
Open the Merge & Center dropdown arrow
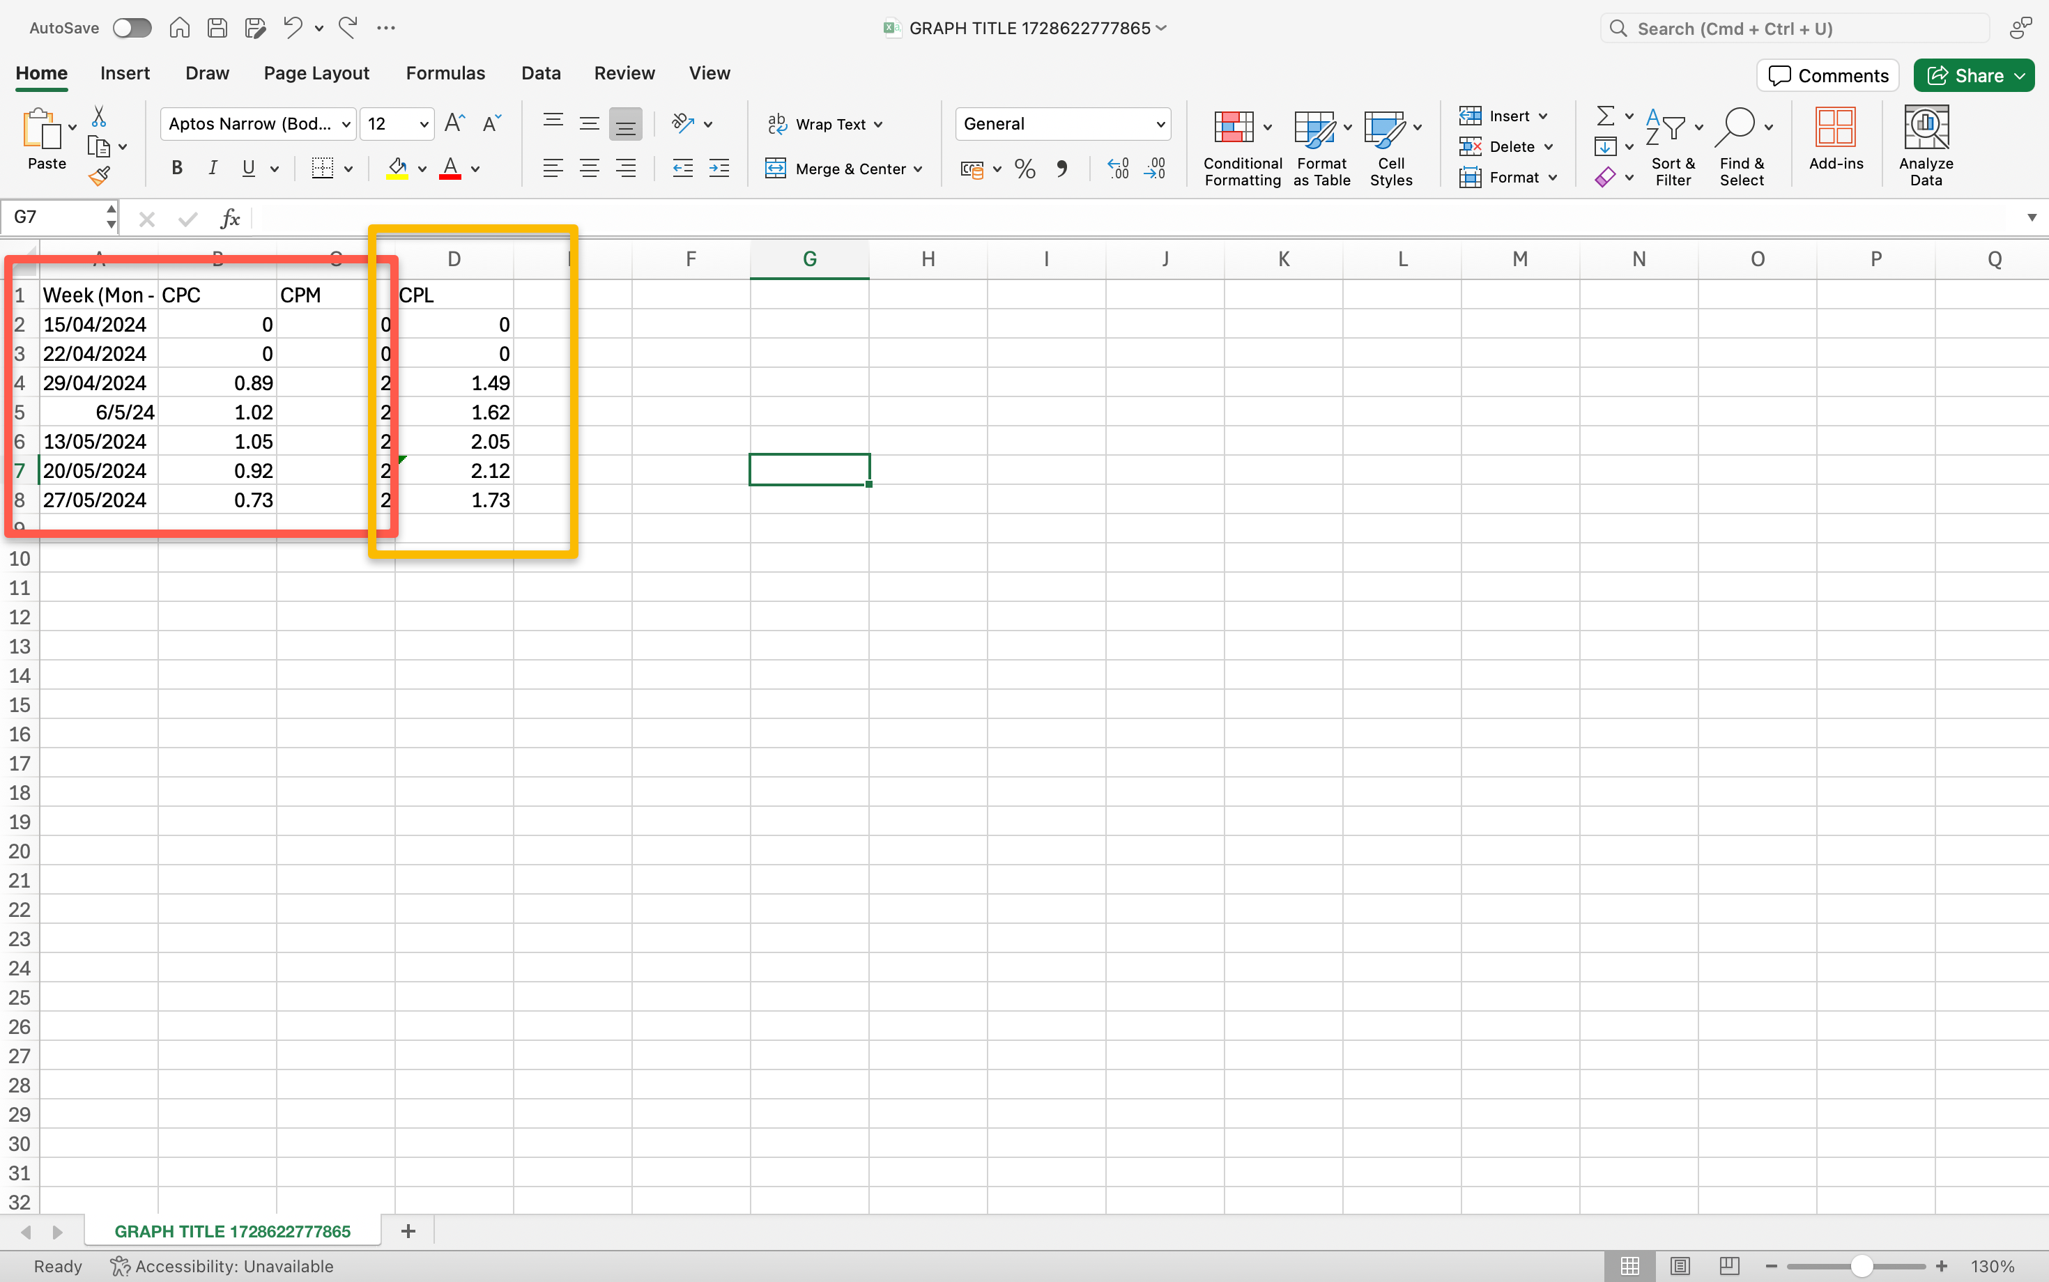coord(919,169)
